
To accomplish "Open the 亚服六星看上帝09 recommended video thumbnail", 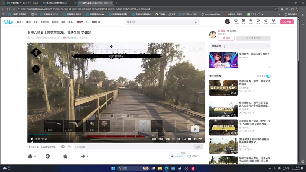I will [x=223, y=88].
